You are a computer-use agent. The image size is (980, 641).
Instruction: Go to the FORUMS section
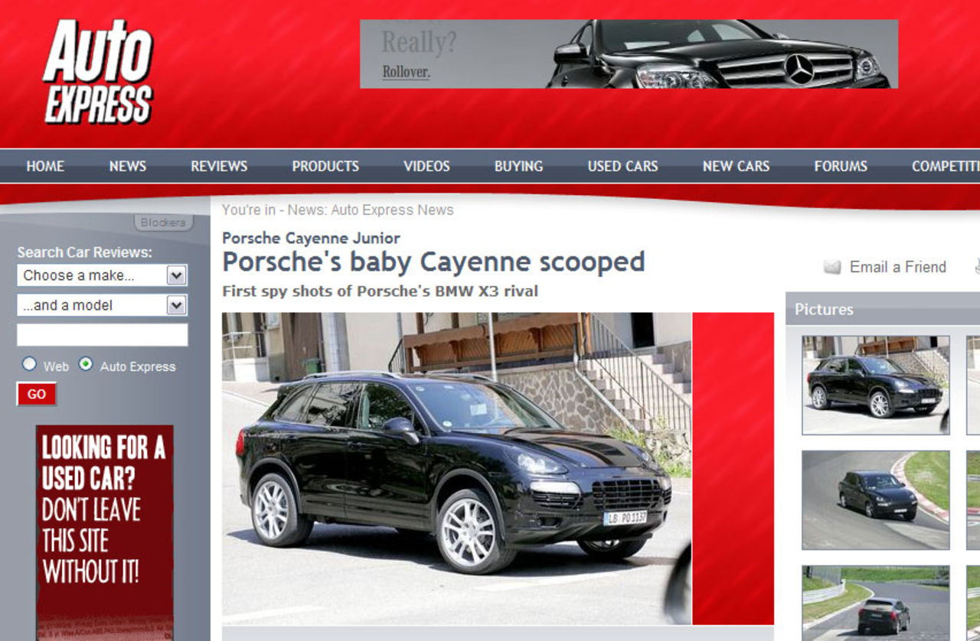(841, 166)
